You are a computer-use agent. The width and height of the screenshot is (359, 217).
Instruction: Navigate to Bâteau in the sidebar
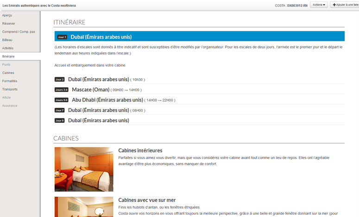(7, 40)
